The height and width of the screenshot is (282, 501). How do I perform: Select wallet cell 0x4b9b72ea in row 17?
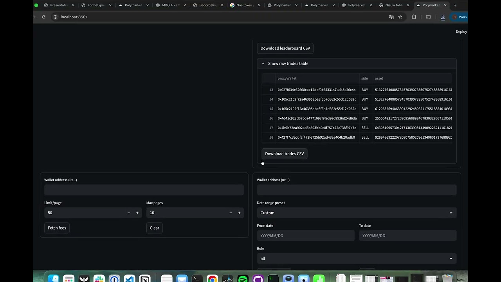coord(317,128)
